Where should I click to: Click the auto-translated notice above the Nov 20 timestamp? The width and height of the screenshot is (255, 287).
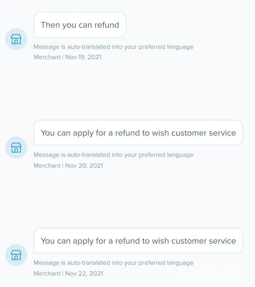click(113, 155)
